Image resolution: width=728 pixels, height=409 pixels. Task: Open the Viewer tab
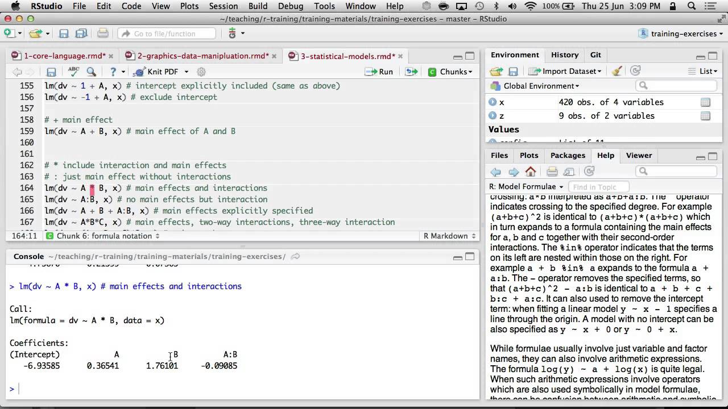[639, 155]
